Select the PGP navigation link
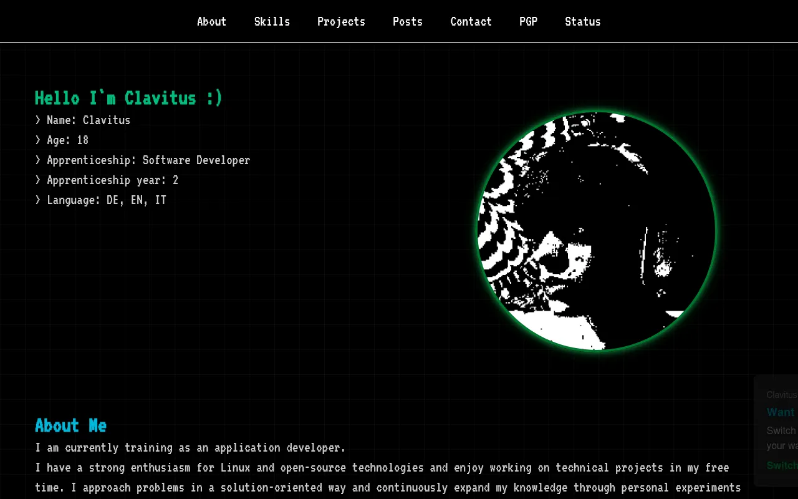 tap(528, 21)
